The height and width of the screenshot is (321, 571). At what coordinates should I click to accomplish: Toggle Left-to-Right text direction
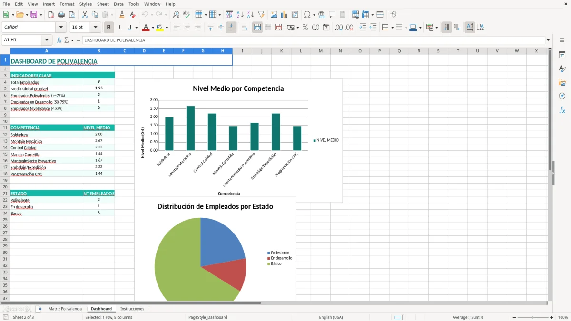click(x=446, y=28)
